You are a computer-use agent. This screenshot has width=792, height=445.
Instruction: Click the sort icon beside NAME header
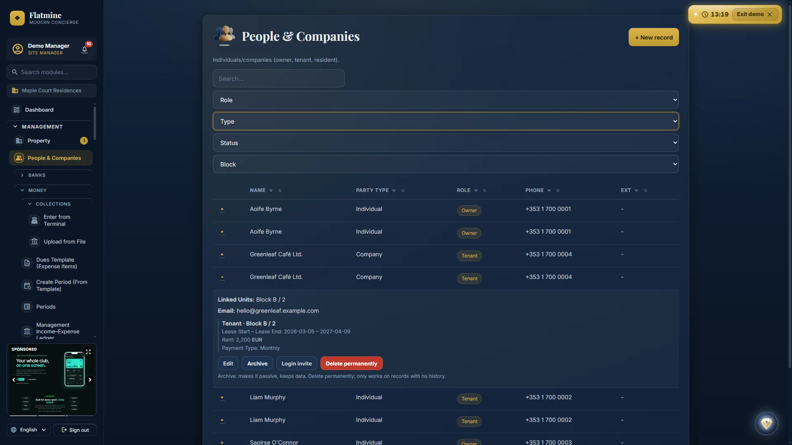coord(280,191)
